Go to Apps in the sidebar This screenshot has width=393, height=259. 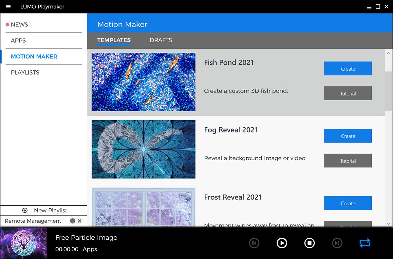18,41
